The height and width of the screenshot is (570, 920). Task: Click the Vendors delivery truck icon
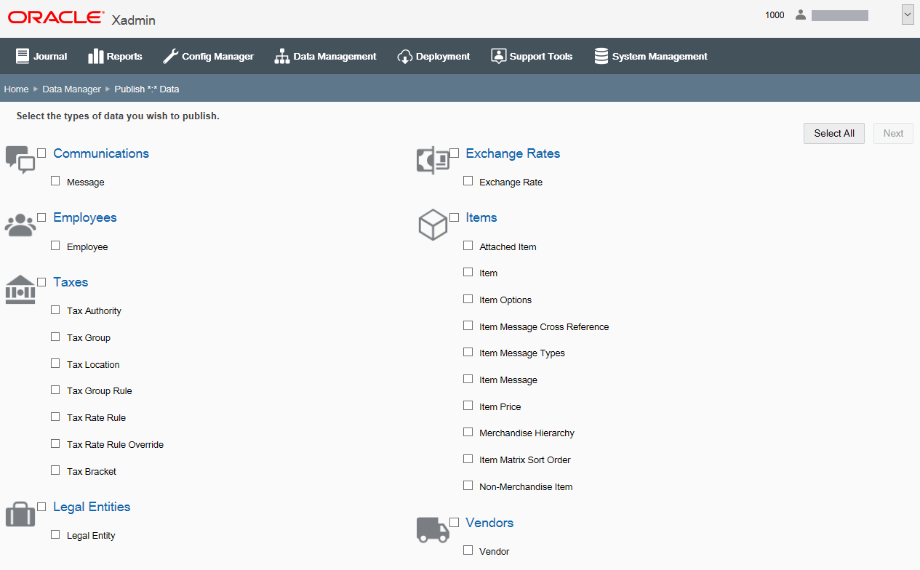(433, 531)
